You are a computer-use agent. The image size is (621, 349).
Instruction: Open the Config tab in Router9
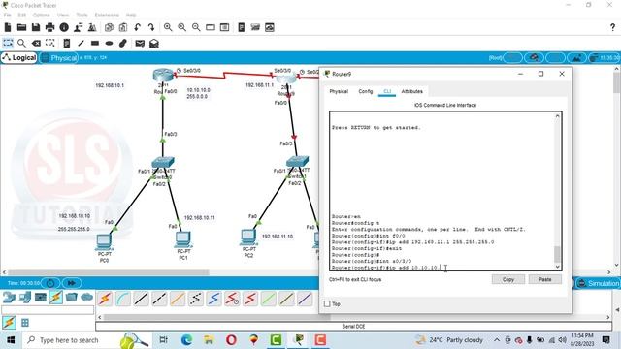366,91
